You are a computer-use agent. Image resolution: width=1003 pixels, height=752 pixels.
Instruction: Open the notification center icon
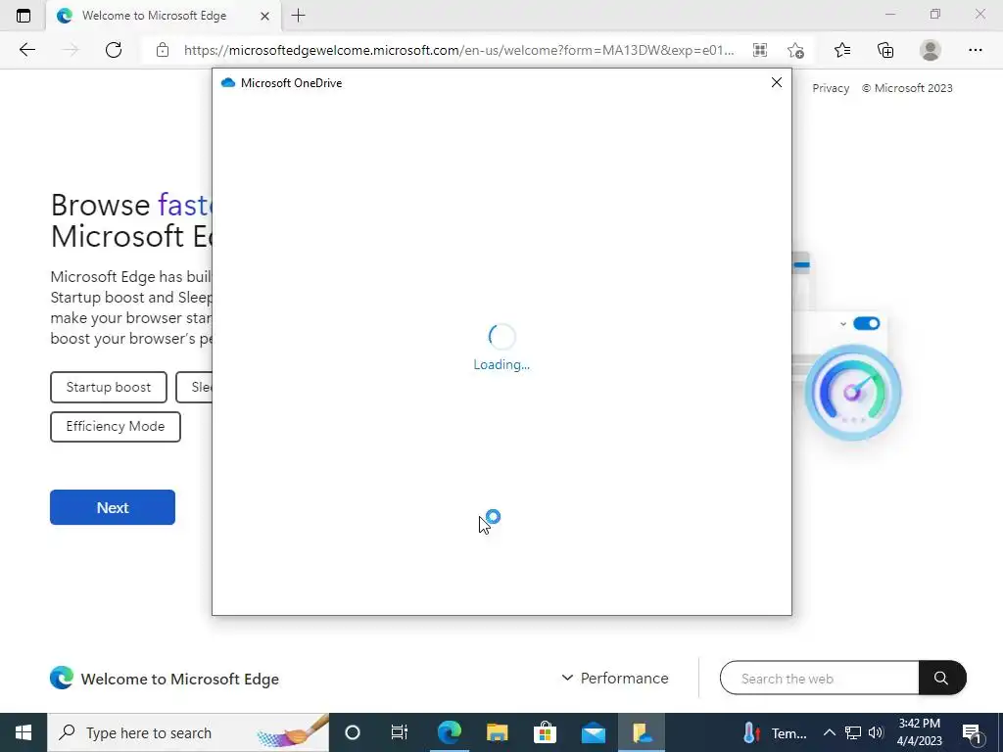coord(973,733)
